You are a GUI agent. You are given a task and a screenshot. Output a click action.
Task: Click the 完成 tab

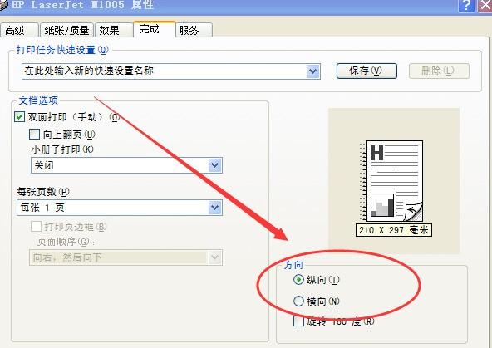tap(154, 29)
